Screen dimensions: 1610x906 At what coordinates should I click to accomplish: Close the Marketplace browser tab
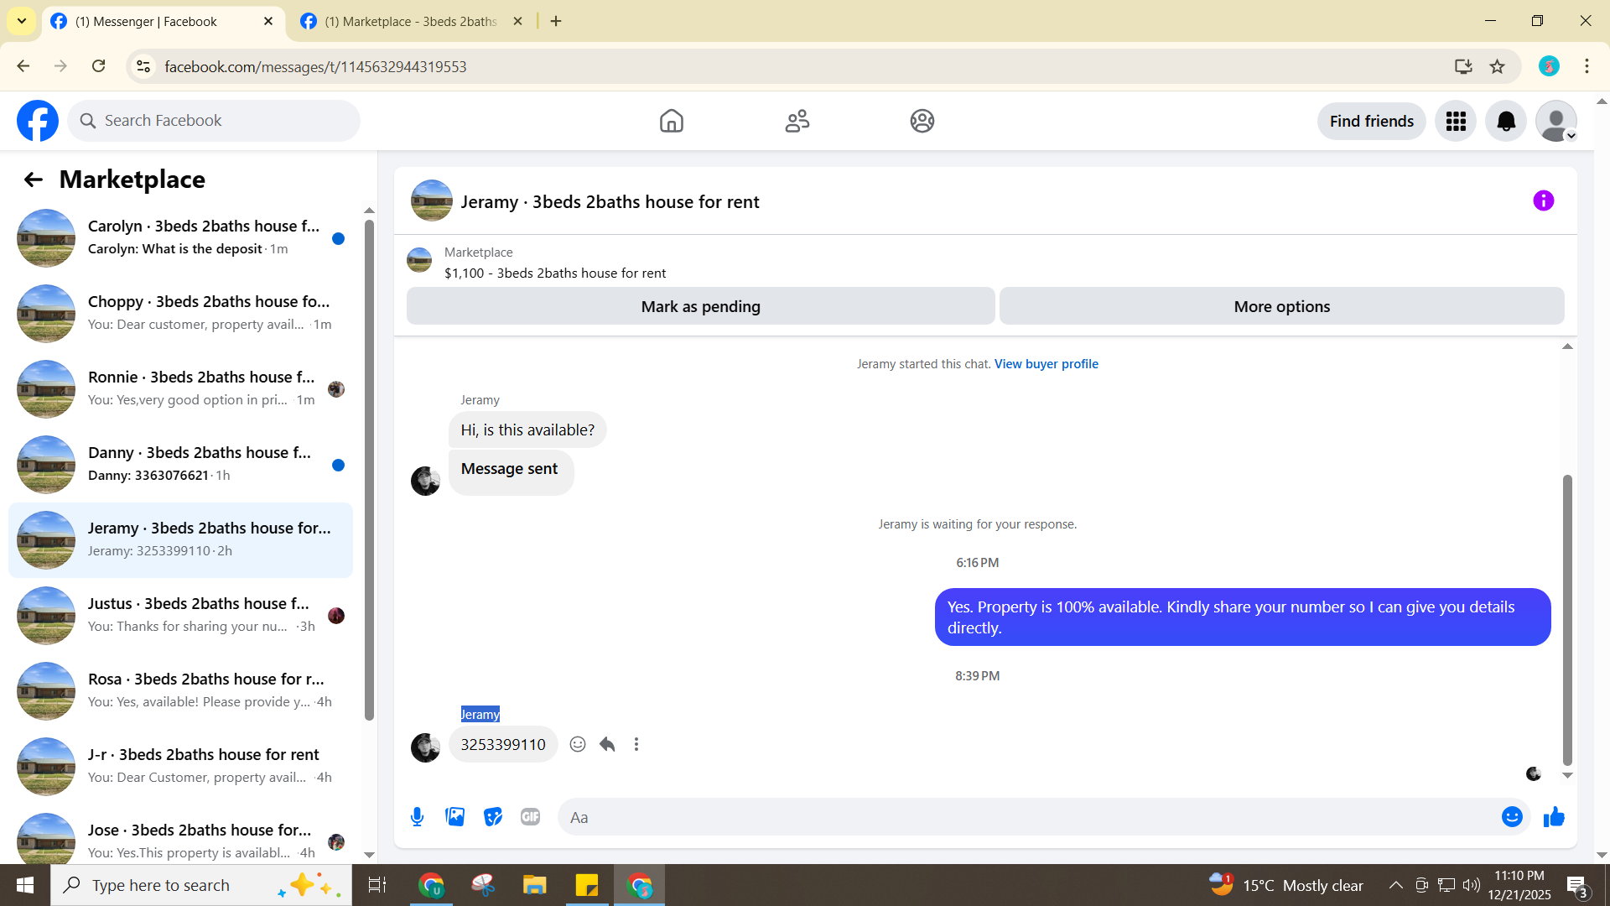[x=517, y=22]
